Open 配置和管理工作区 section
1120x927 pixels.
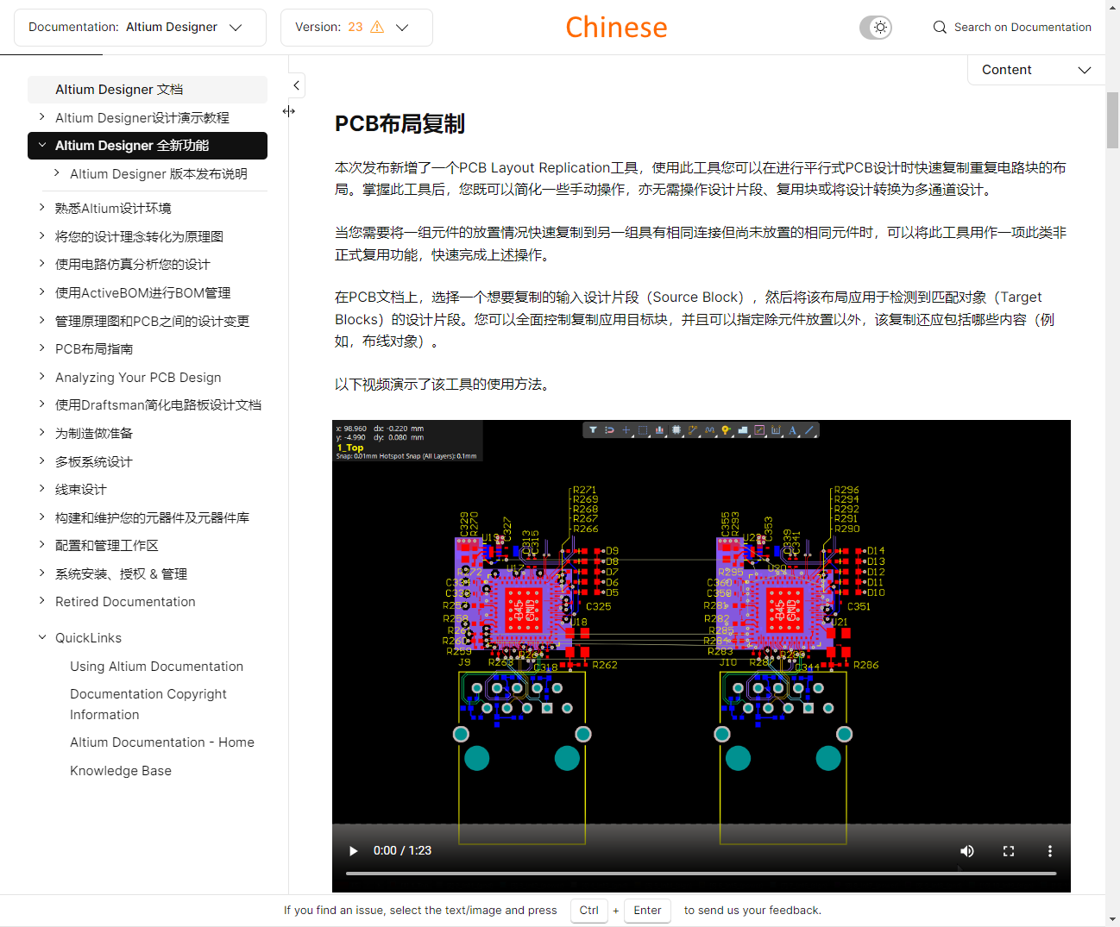tap(107, 546)
